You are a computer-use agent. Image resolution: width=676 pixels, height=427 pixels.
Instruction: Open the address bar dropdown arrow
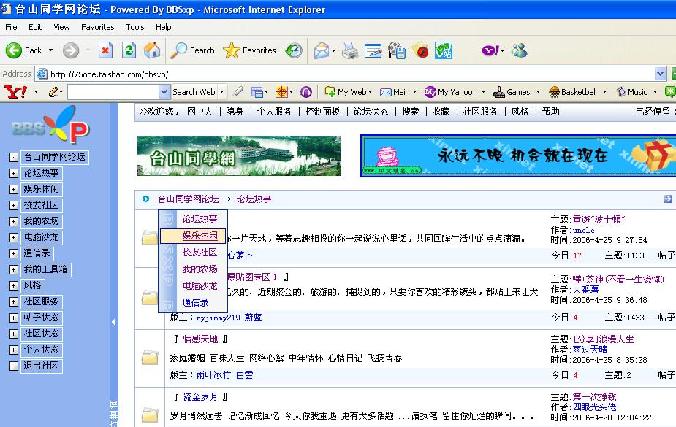coord(660,74)
